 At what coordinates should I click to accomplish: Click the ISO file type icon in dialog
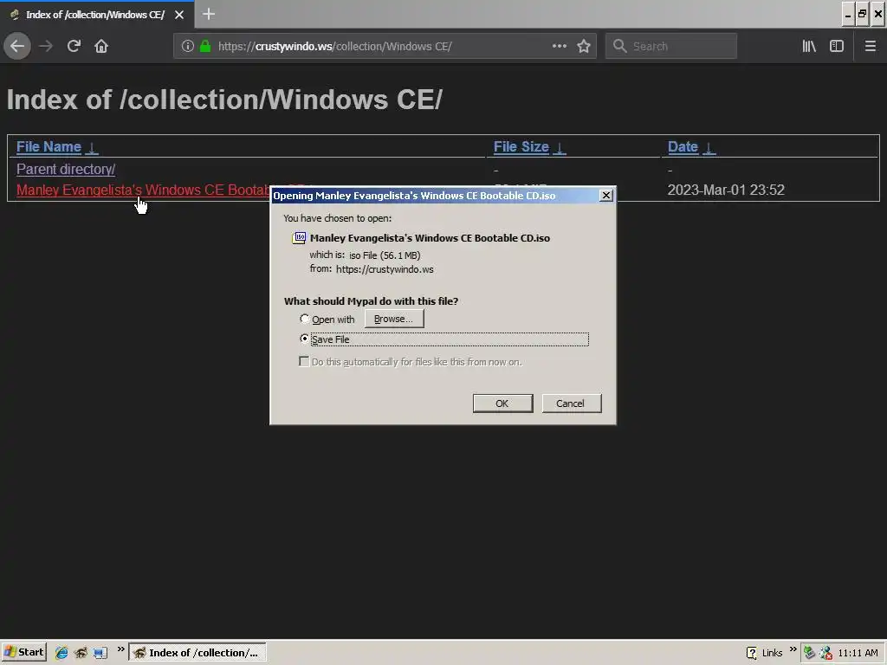pyautogui.click(x=299, y=237)
